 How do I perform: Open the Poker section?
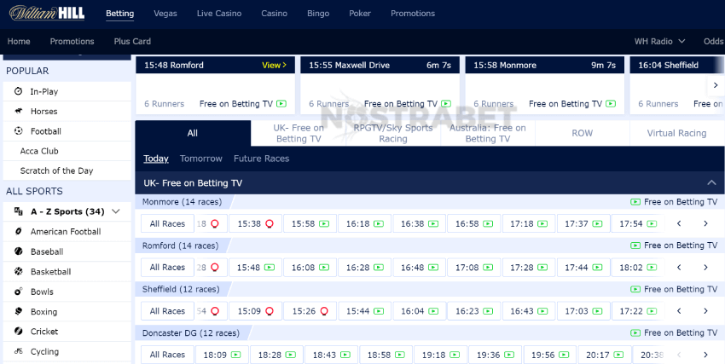coord(360,14)
